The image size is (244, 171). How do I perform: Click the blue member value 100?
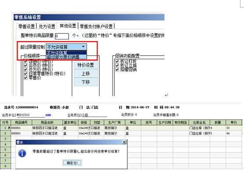[x=48, y=115]
